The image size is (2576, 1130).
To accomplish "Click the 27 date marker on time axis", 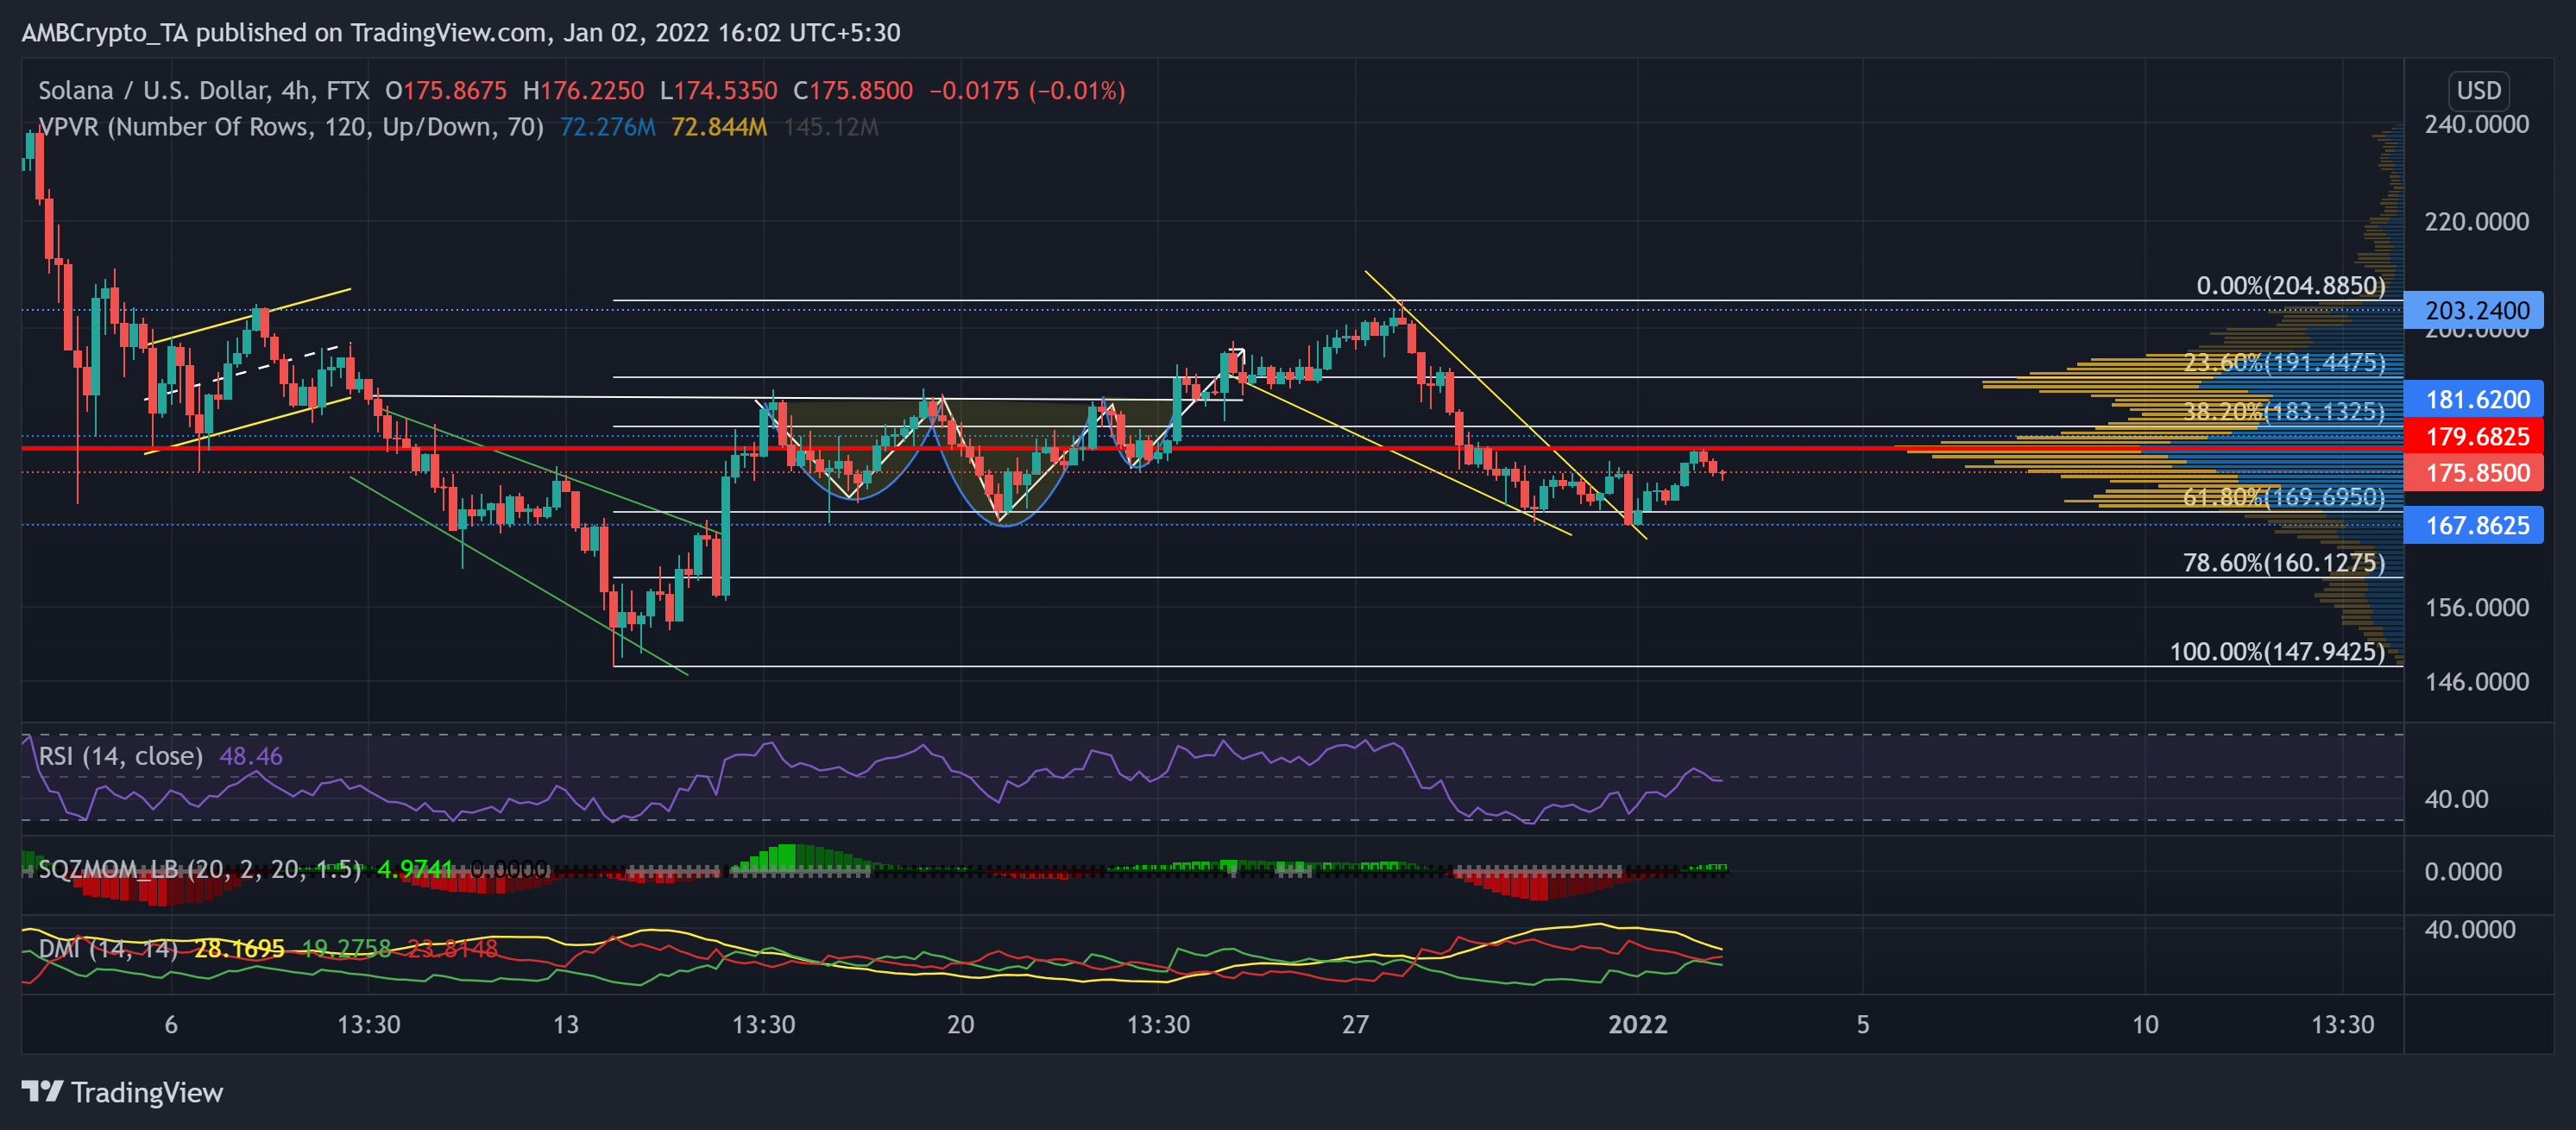I will pos(1354,1025).
